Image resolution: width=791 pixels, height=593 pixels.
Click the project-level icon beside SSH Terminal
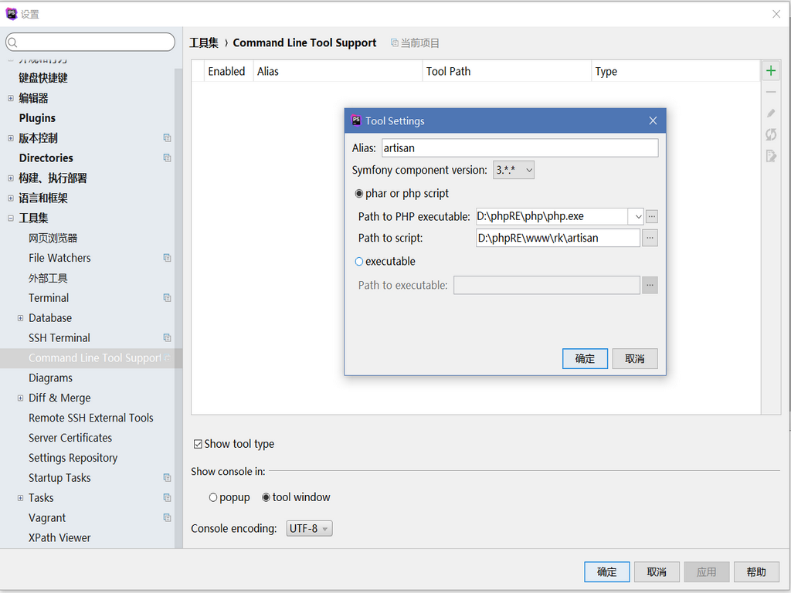[x=167, y=338]
